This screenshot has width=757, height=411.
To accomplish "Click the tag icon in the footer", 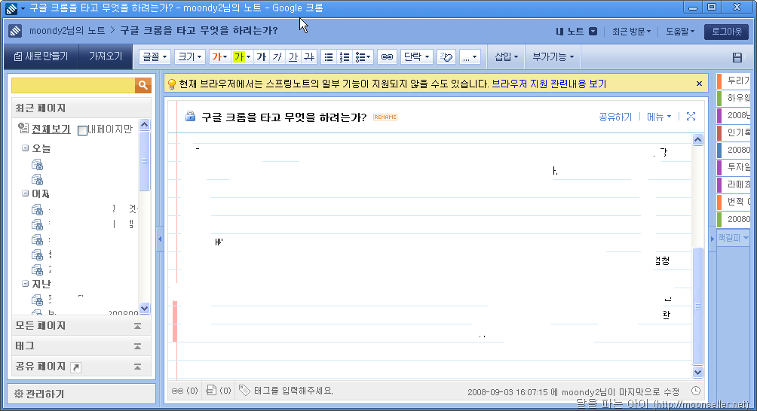I will pos(244,390).
